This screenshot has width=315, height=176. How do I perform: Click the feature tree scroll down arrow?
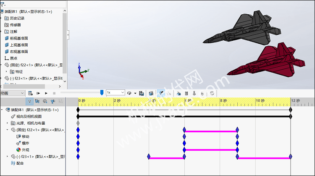65,81
